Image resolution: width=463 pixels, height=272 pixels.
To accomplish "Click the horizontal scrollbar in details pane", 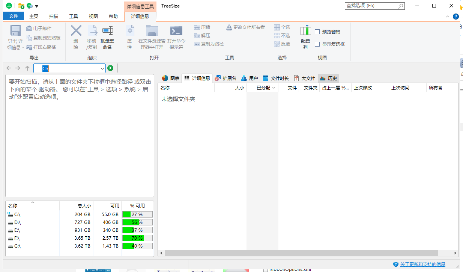I will (x=301, y=253).
